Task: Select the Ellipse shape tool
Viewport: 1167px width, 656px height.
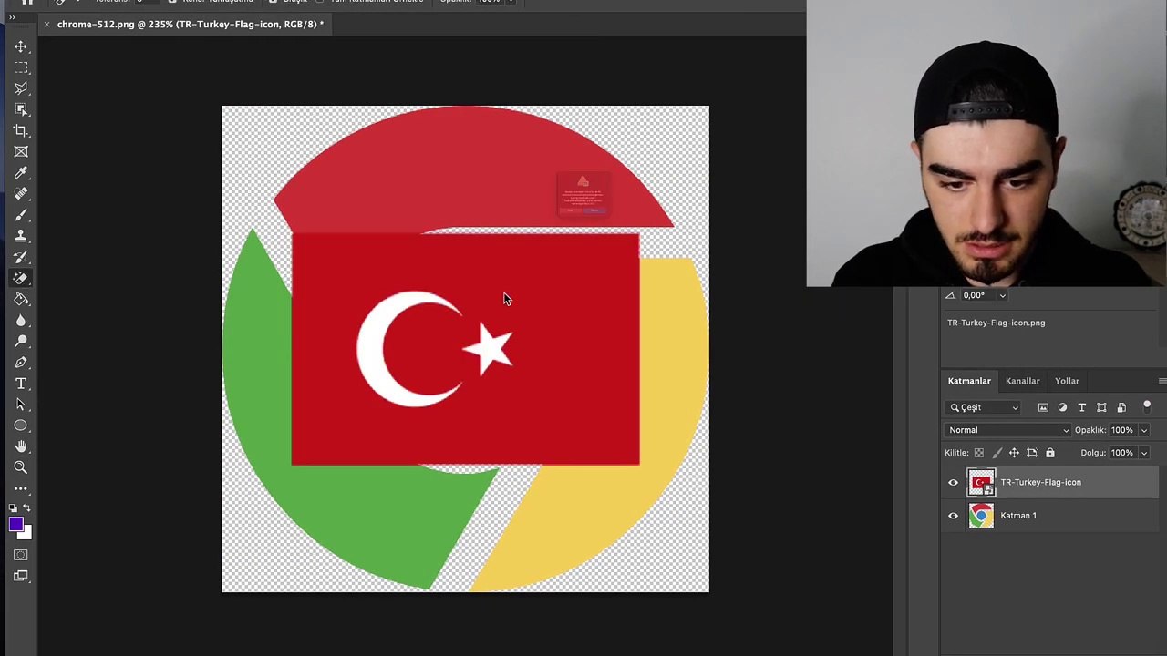Action: (x=21, y=425)
